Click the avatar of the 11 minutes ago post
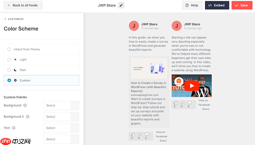Viewport: 255px width, 145px height. [134, 26]
